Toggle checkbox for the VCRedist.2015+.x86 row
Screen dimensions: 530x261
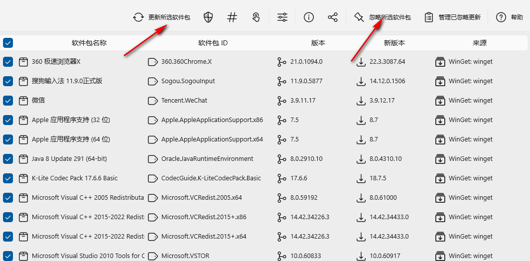[8, 217]
